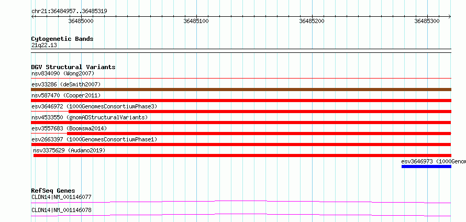The width and height of the screenshot is (466, 222).
Task: Open esv2663397 1000GenomesConsortiumPhase1 label
Action: pos(94,139)
